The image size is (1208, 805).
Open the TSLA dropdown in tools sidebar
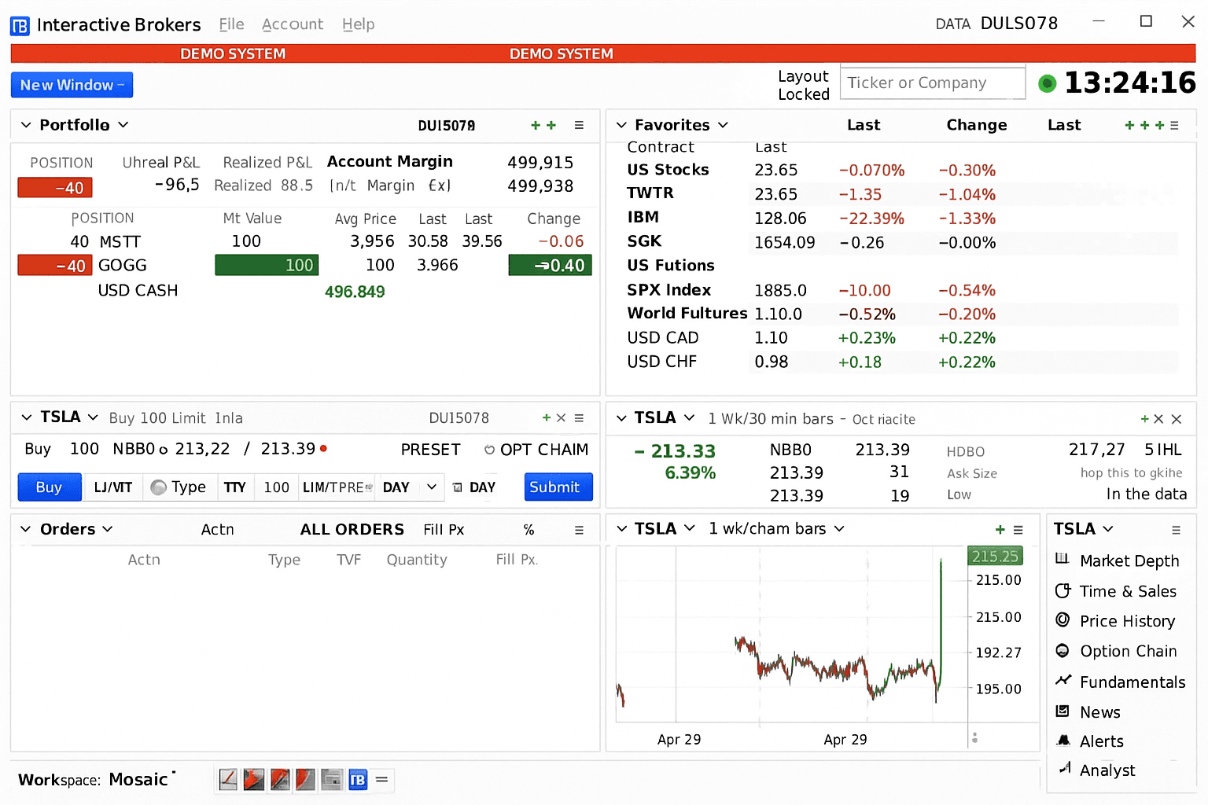(x=1108, y=529)
